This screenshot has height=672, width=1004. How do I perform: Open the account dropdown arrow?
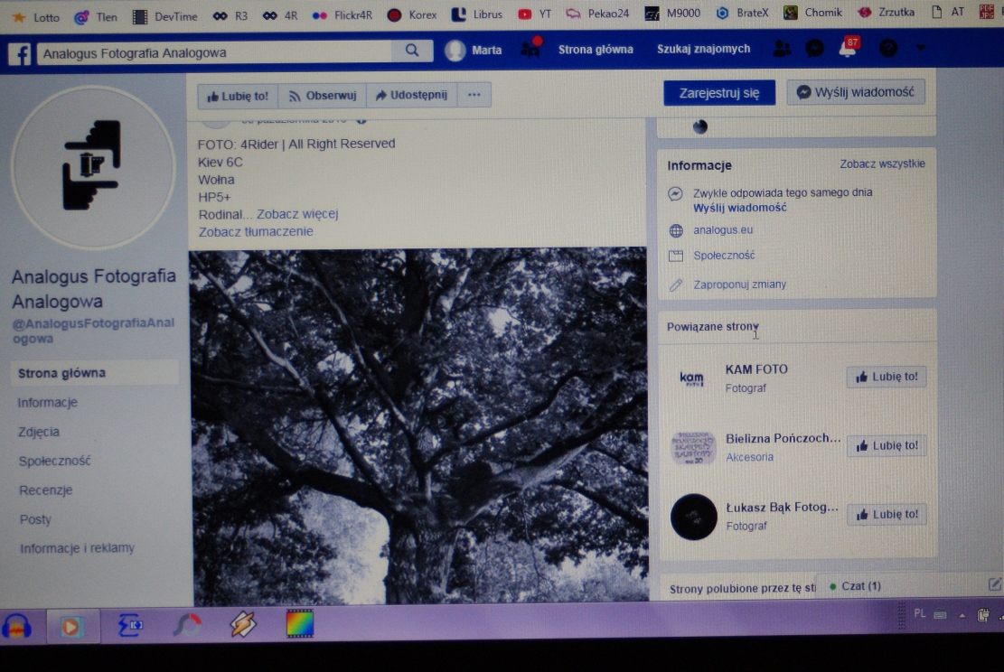pyautogui.click(x=921, y=48)
